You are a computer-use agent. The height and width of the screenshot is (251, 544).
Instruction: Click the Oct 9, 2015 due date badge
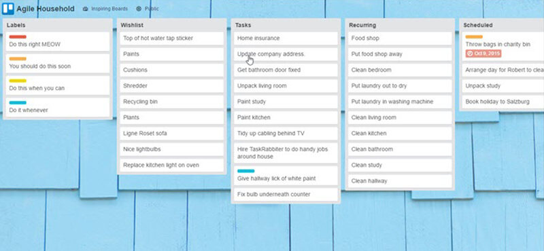[x=483, y=54]
